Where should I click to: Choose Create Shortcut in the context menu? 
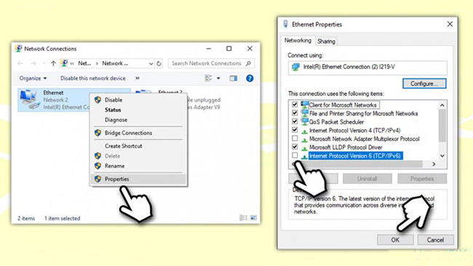point(124,146)
